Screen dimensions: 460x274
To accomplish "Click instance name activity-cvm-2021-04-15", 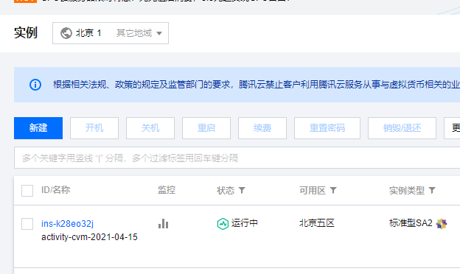I will [x=89, y=237].
